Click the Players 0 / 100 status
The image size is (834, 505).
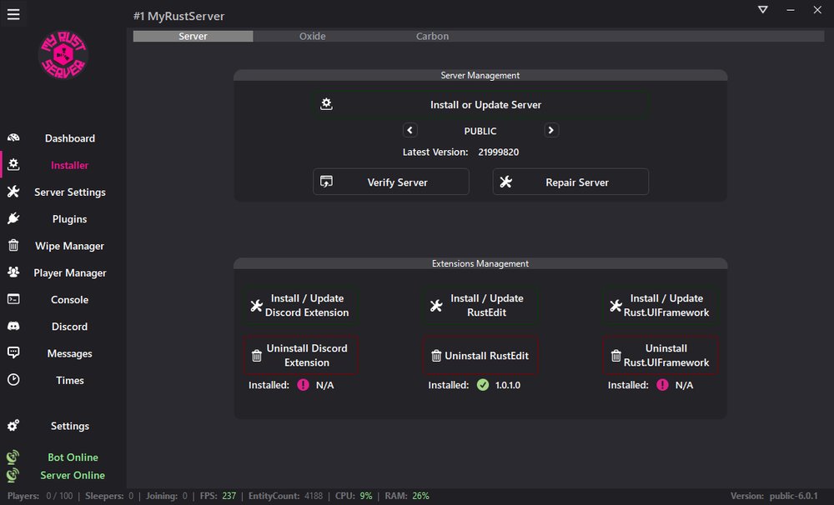[40, 496]
